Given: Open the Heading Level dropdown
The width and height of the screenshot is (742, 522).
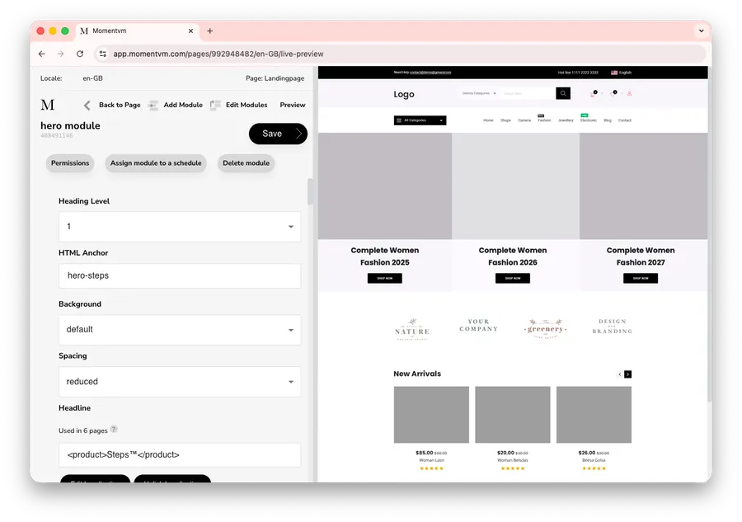Looking at the screenshot, I should click(180, 227).
